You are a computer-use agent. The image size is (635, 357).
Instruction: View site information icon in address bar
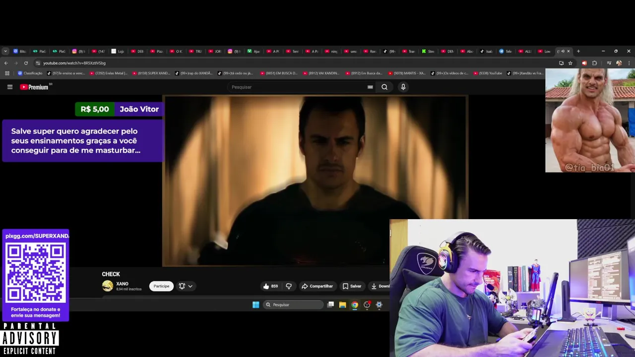(38, 63)
